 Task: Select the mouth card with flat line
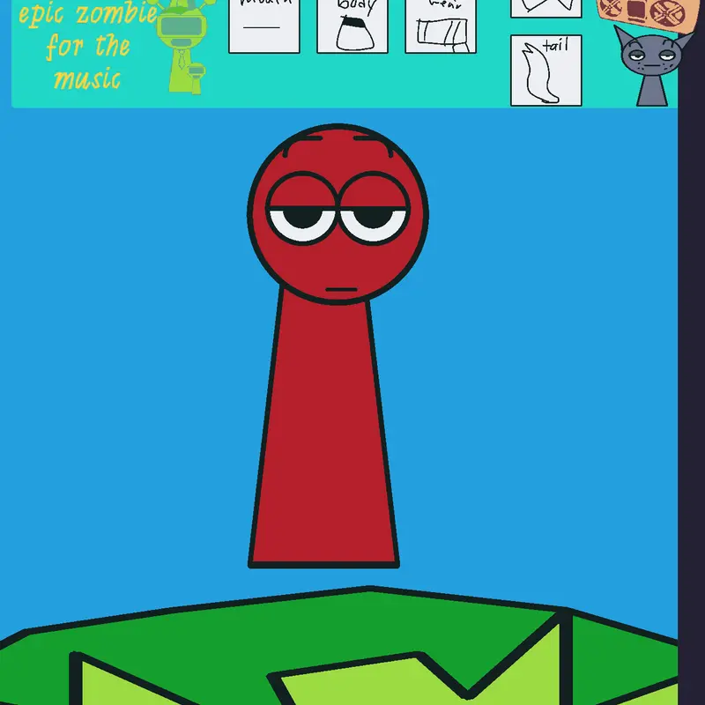[263, 26]
